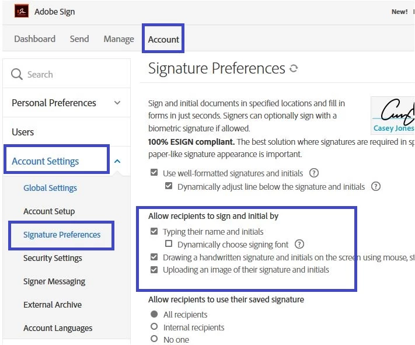Open the Dashboard tab
Image resolution: width=415 pixels, height=345 pixels.
[x=34, y=39]
